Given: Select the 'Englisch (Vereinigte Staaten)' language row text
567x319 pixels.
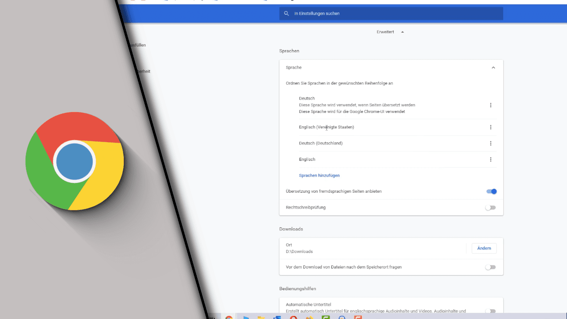Looking at the screenshot, I should pyautogui.click(x=326, y=127).
